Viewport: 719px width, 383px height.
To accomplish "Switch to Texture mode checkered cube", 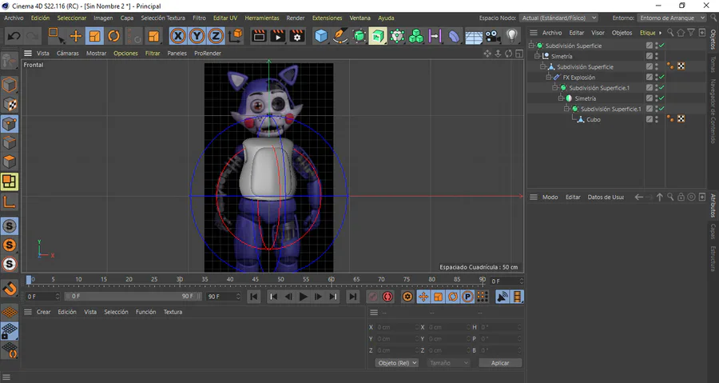I will [9, 105].
